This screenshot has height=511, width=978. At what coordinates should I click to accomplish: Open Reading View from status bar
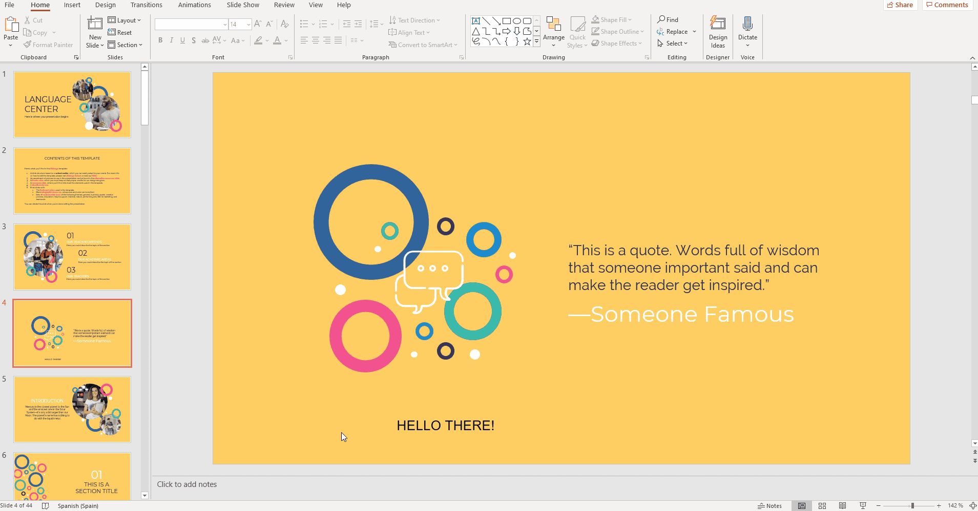(x=842, y=506)
